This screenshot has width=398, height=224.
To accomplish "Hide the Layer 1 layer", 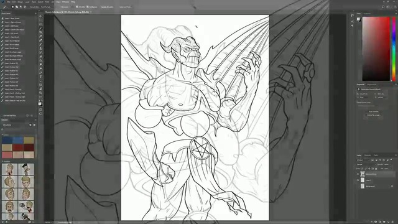I will (x=358, y=180).
